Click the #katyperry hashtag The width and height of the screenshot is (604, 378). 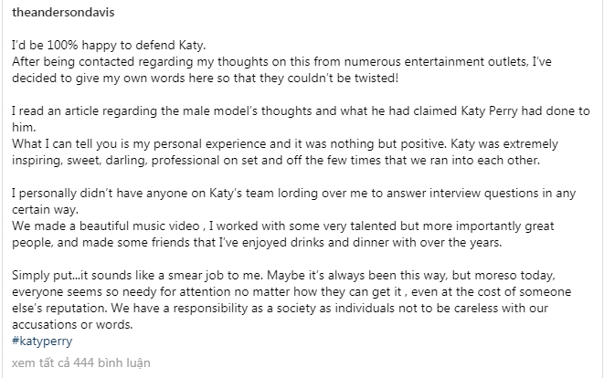coord(43,341)
